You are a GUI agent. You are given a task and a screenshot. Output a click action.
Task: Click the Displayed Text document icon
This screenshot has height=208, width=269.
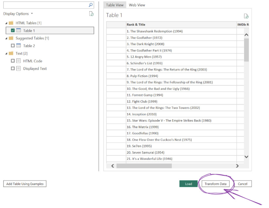tap(18, 68)
